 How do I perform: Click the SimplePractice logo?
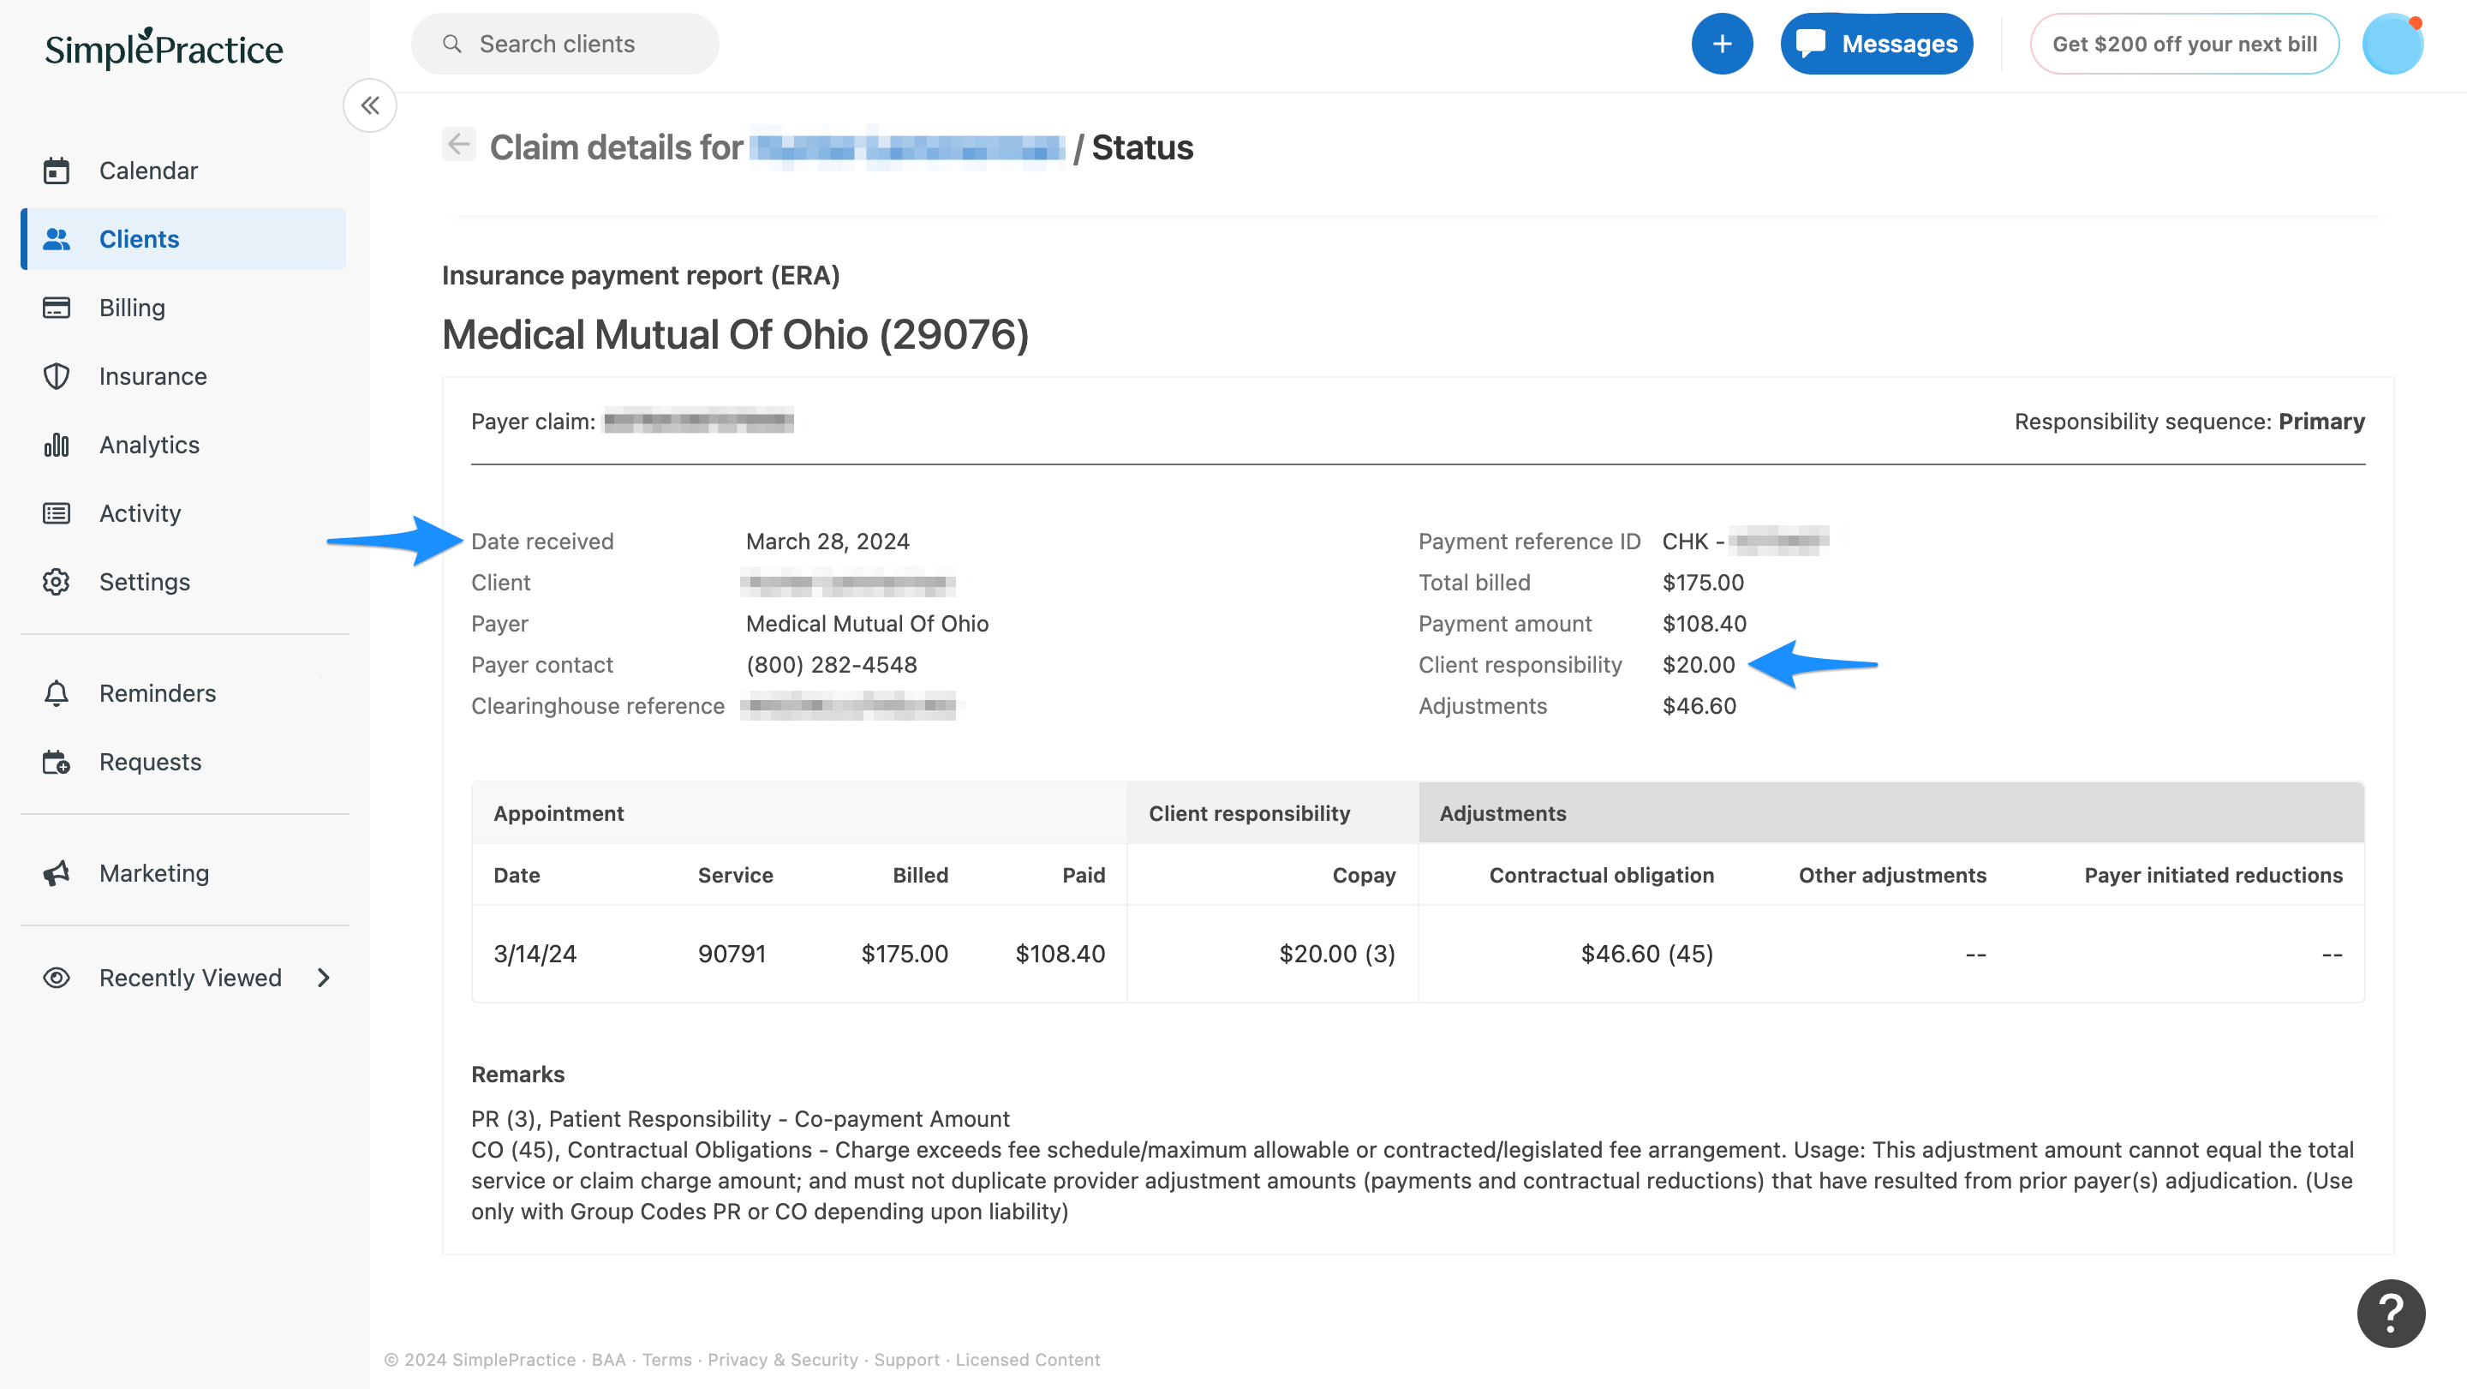164,48
